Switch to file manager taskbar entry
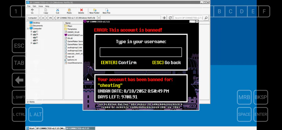 coord(50,128)
